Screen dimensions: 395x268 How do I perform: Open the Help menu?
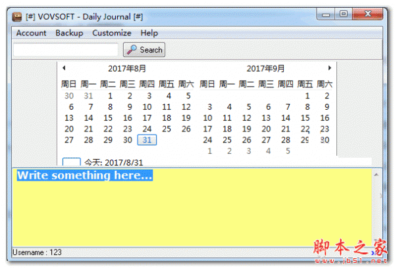149,33
